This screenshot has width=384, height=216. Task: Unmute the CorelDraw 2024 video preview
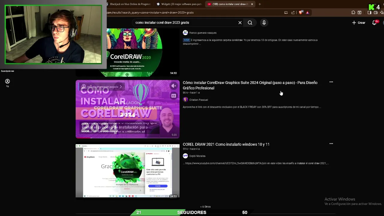(174, 86)
